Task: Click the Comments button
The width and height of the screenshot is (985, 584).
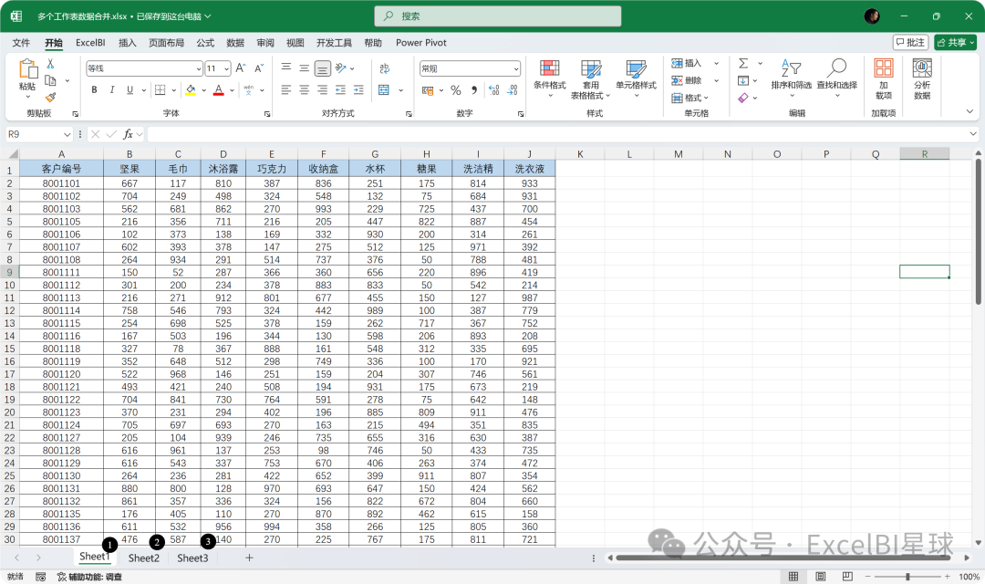Action: coord(911,42)
